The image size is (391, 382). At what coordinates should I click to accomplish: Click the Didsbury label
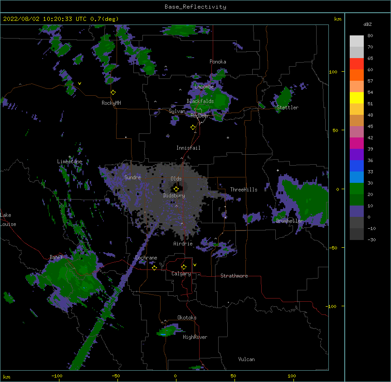pyautogui.click(x=174, y=196)
